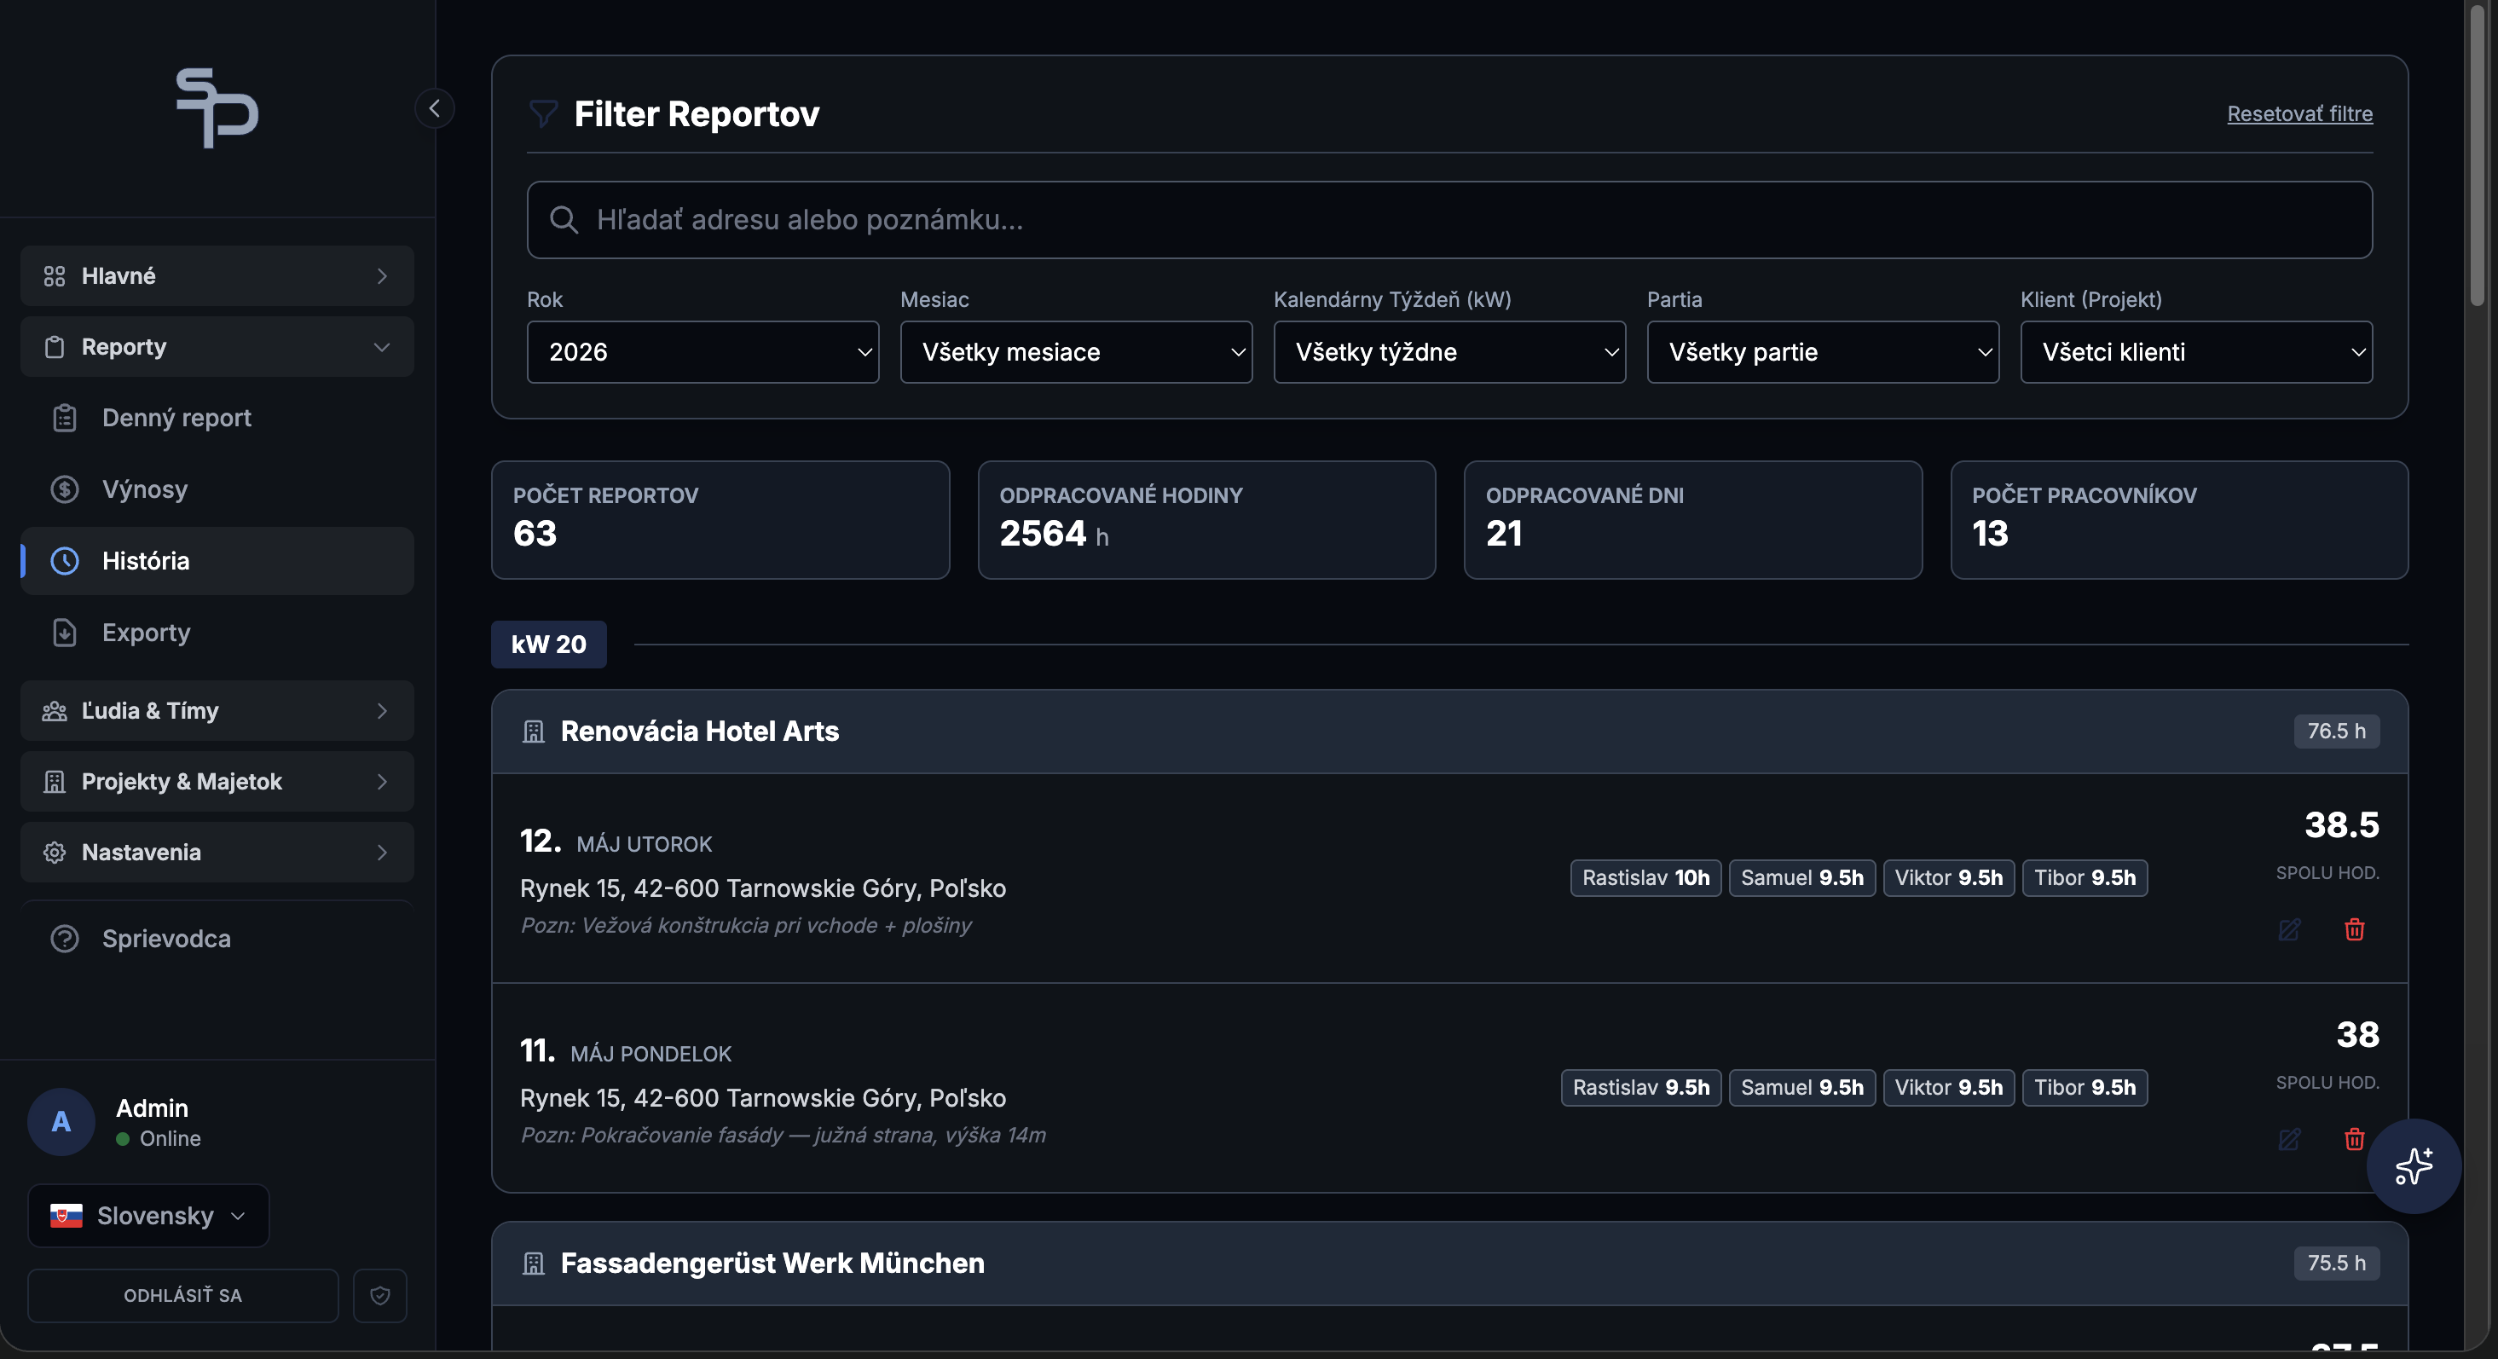The height and width of the screenshot is (1359, 2498).
Task: Click the Výnosy dollar icon
Action: click(64, 489)
